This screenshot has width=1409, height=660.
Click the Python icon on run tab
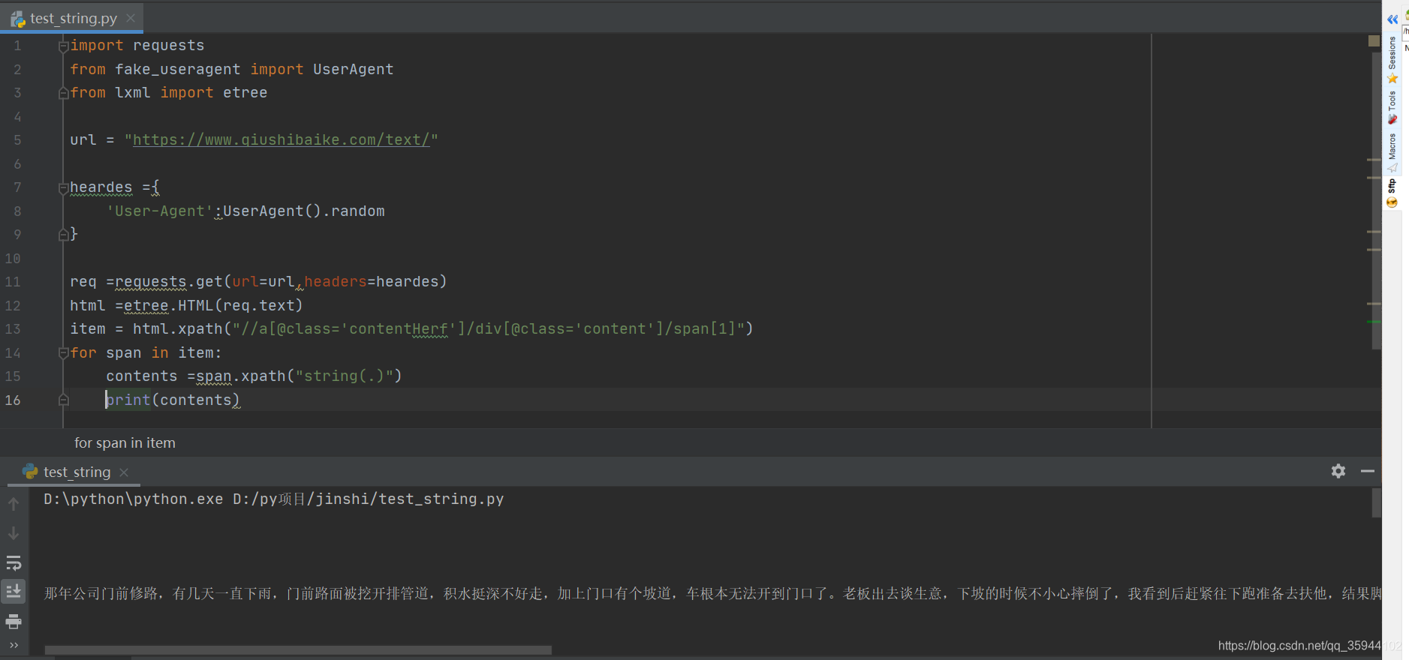(30, 471)
